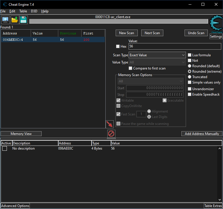Click the scan Value input field
The width and height of the screenshot is (223, 209).
[175, 46]
